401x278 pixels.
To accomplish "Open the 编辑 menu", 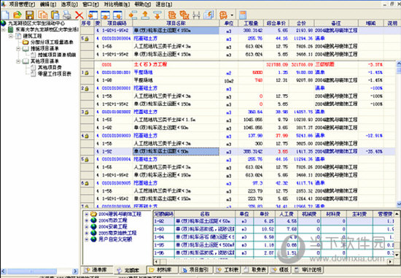I will pos(48,4).
